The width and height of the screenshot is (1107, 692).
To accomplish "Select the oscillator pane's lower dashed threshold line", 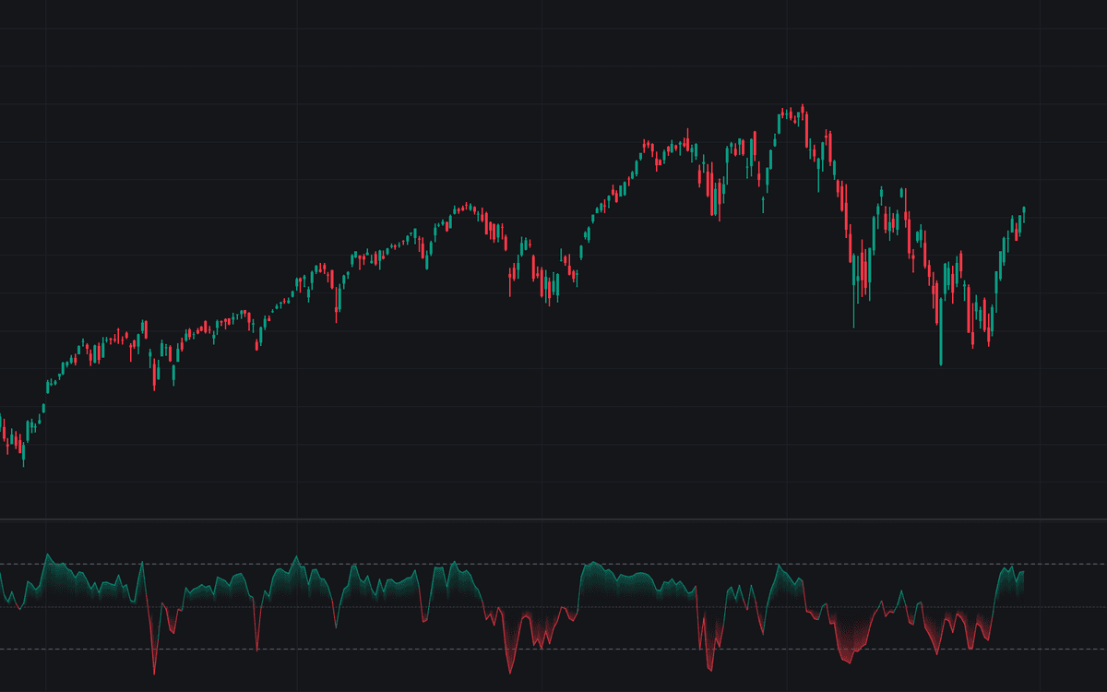I will point(553,650).
